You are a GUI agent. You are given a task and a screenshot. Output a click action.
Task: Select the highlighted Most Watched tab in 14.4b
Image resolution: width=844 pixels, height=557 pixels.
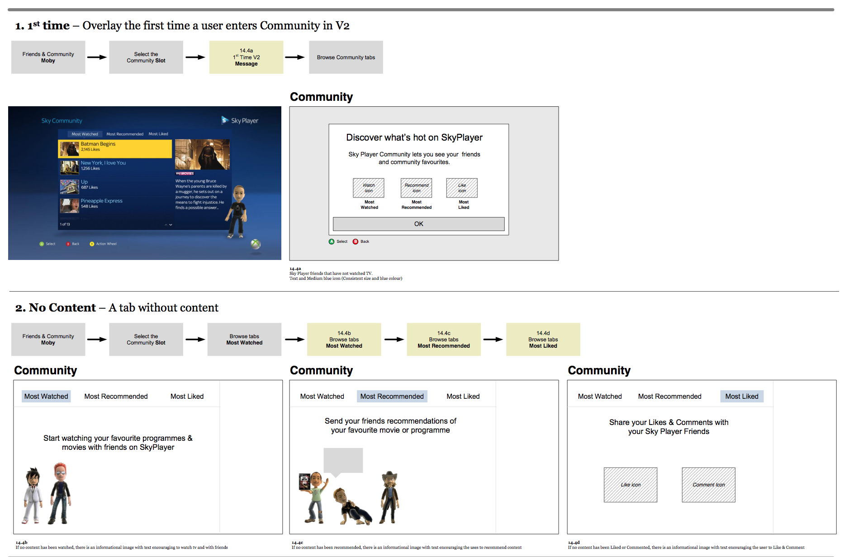(x=46, y=396)
